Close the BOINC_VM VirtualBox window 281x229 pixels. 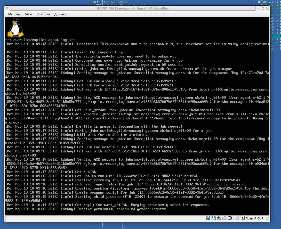coord(267,9)
